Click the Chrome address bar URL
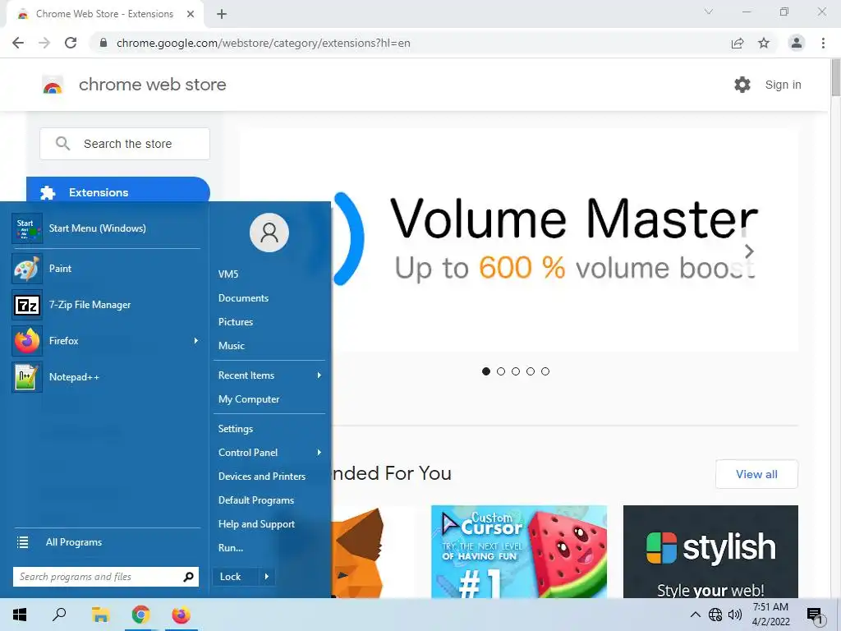Screen dimensions: 841x631 (x=264, y=43)
